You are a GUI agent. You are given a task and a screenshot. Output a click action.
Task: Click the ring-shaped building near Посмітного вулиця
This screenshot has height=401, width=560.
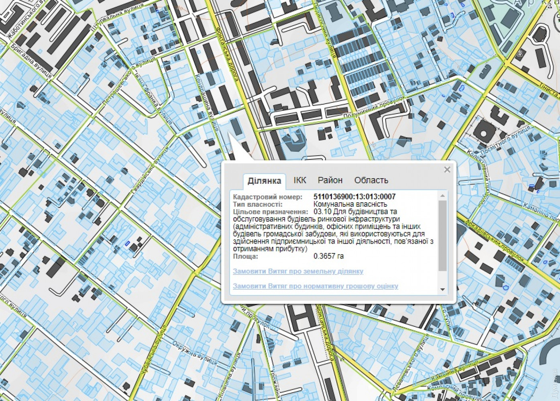point(483,132)
